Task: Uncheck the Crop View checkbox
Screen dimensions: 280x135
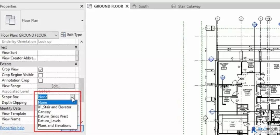Action: pos(40,69)
